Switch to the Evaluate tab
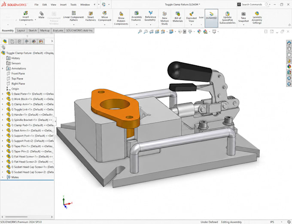292x224 pixels. tap(58, 31)
